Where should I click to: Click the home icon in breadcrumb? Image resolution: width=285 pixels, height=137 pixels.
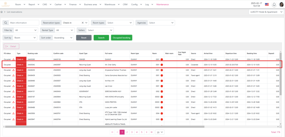2,12
